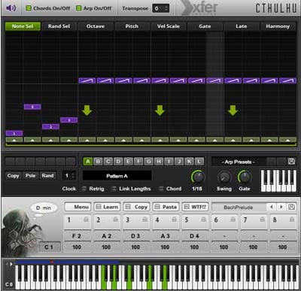Save chord preset with disk icon
Viewport: 301px width, 291px height.
[291, 207]
